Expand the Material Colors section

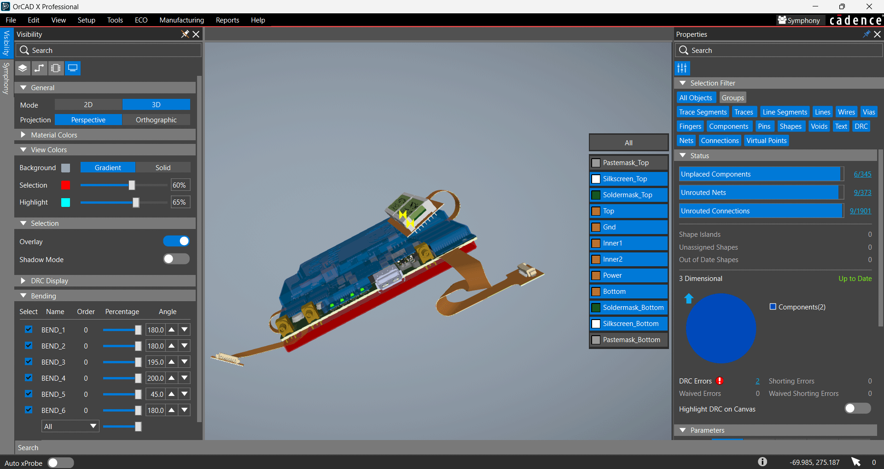(x=23, y=135)
